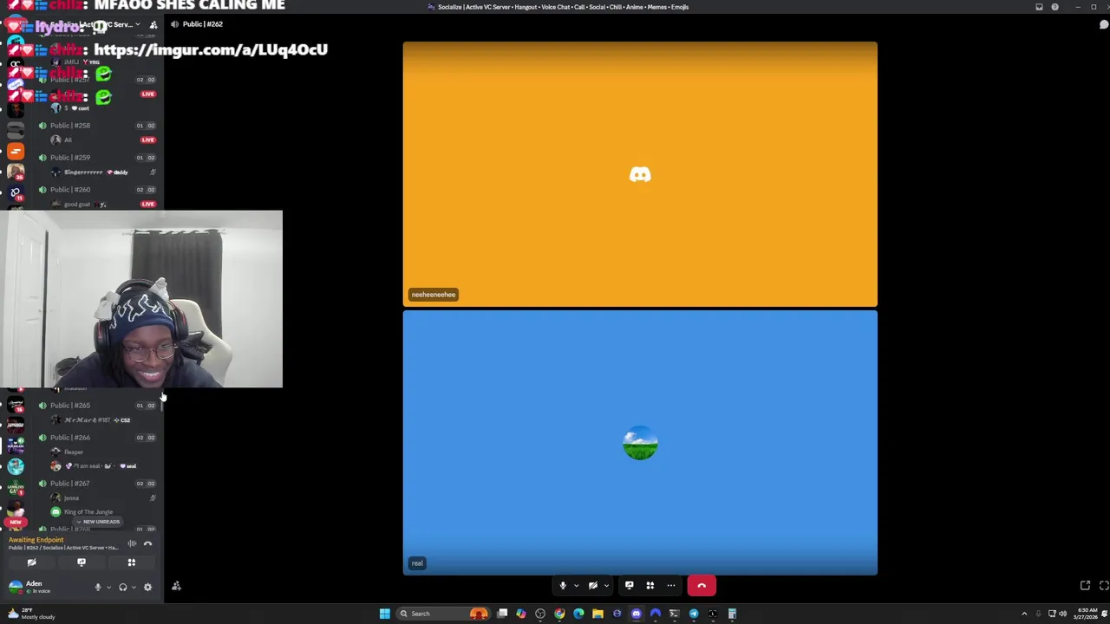Toggle camera in the call control bar

pos(593,586)
